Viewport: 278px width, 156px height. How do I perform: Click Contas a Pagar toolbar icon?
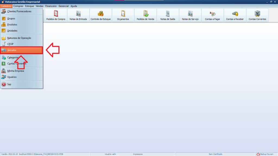pyautogui.click(x=212, y=15)
